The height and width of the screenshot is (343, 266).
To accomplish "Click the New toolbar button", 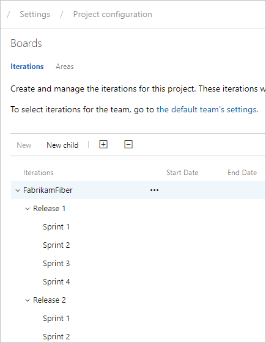I will click(24, 145).
